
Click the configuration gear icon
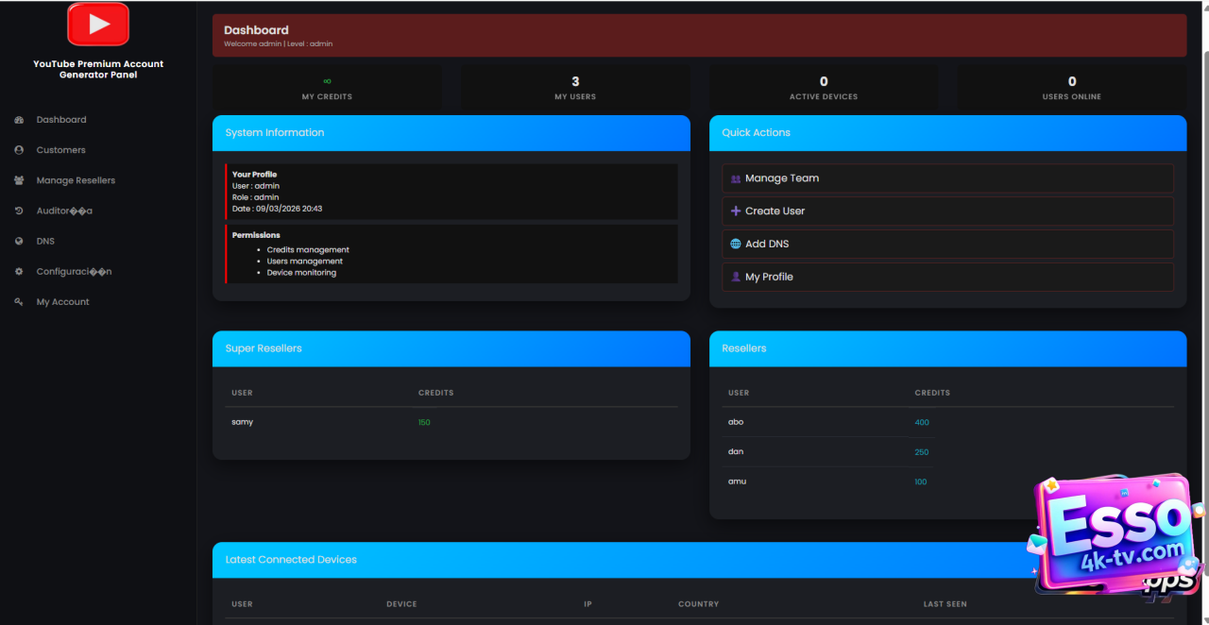pos(19,272)
